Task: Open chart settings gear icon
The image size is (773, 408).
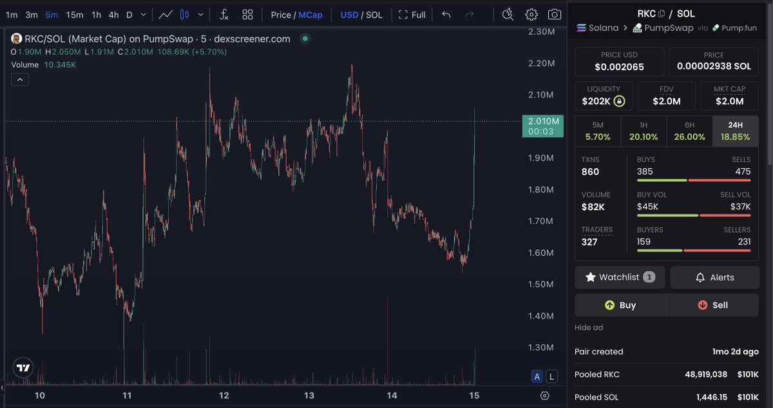Action: pos(531,14)
